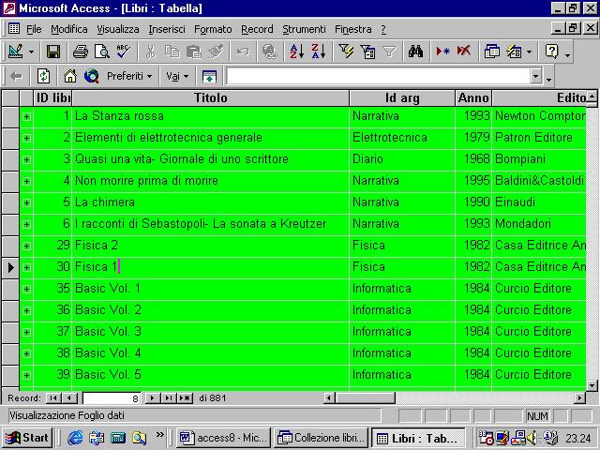
Task: Expand subdatasheet for Basic Vol. 5
Action: point(26,375)
